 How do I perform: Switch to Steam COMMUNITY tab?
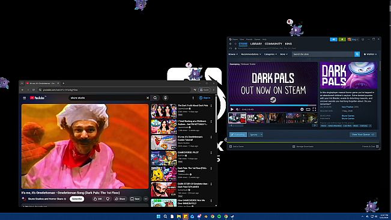[x=273, y=44]
